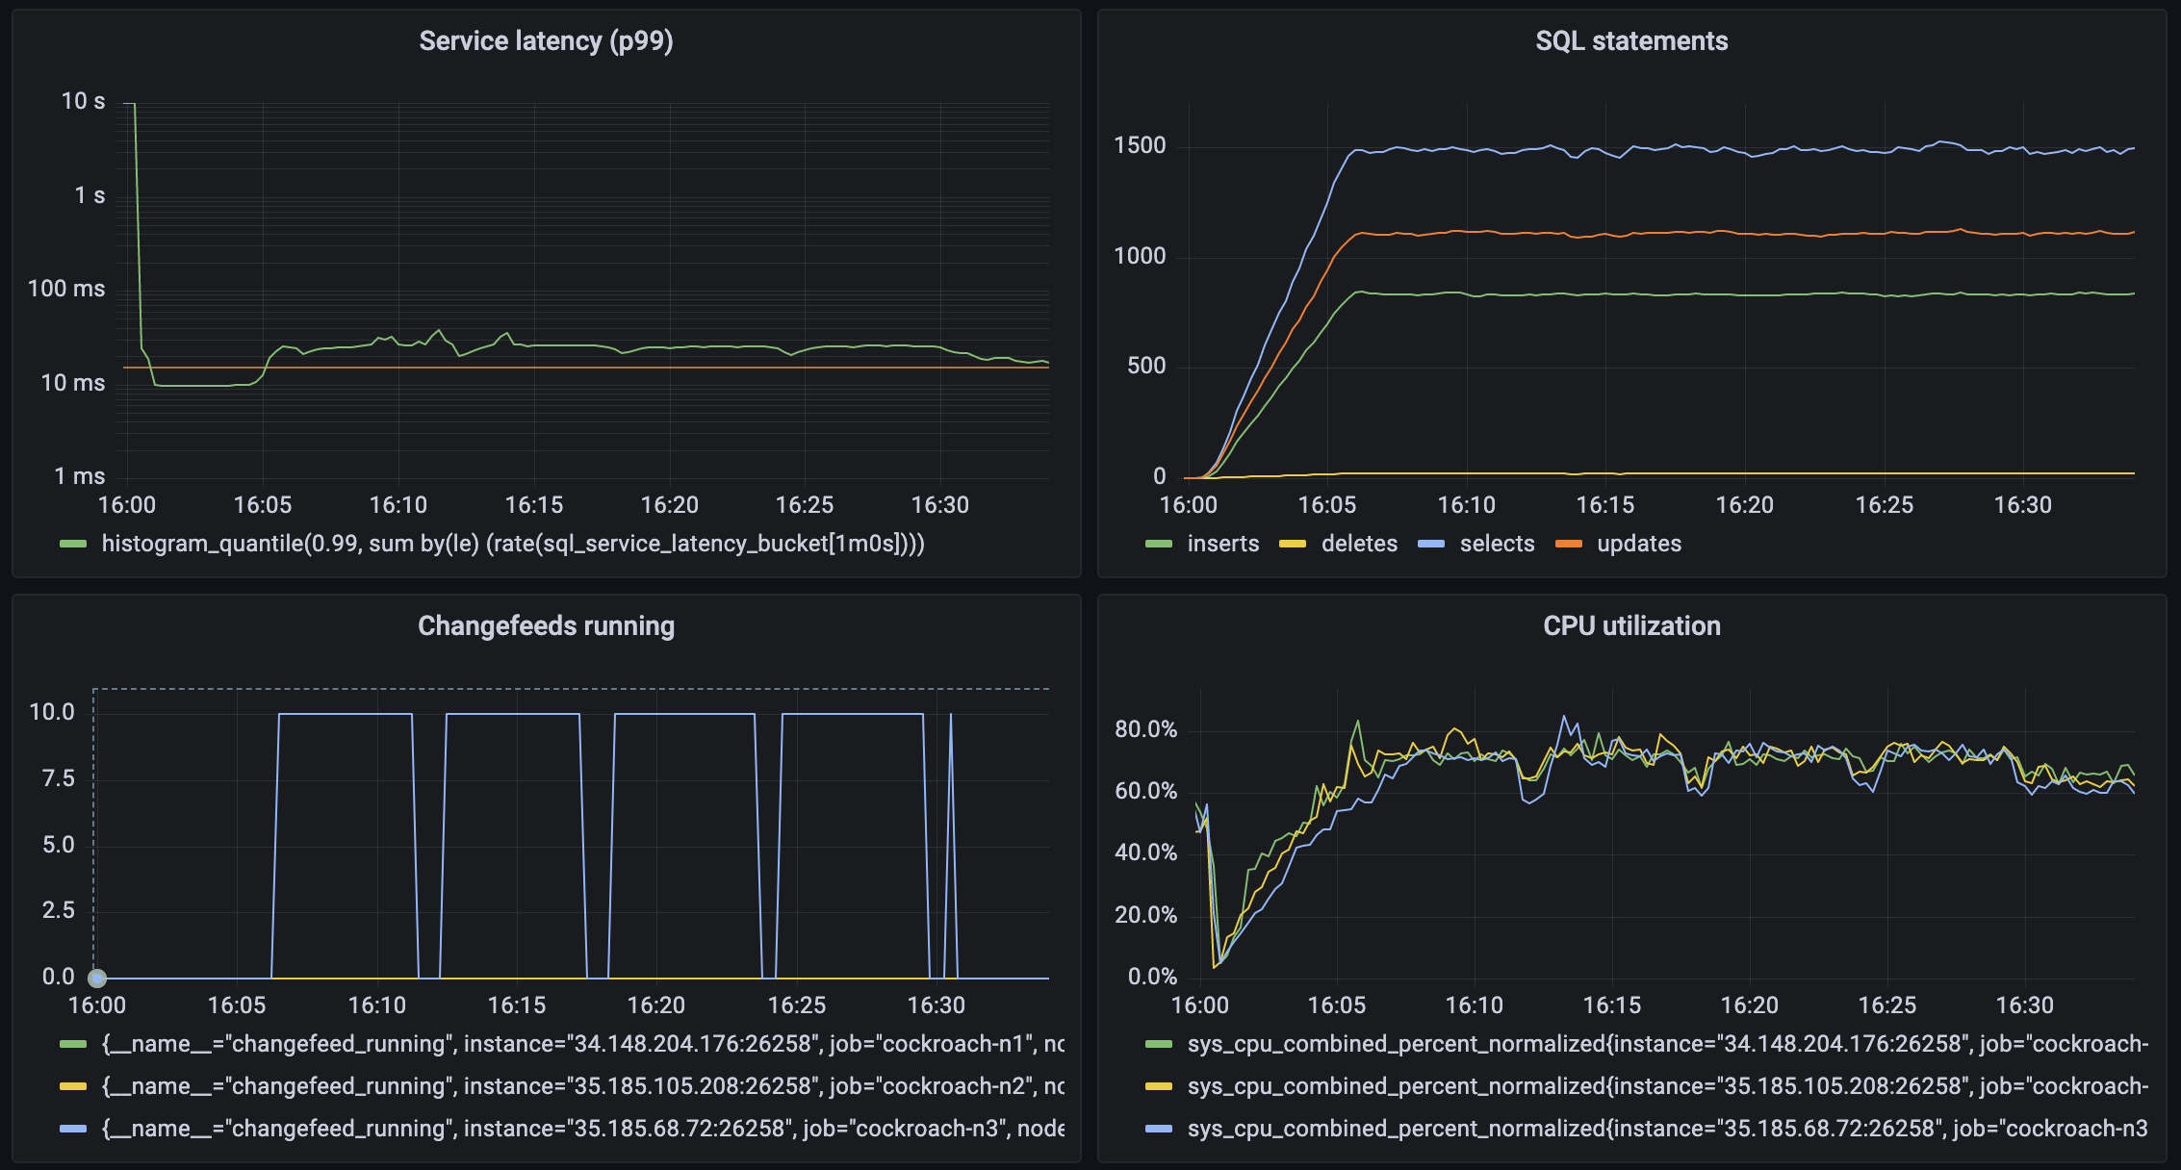Click the green swatch for histogram_quantile legend
2181x1170 pixels.
[73, 545]
